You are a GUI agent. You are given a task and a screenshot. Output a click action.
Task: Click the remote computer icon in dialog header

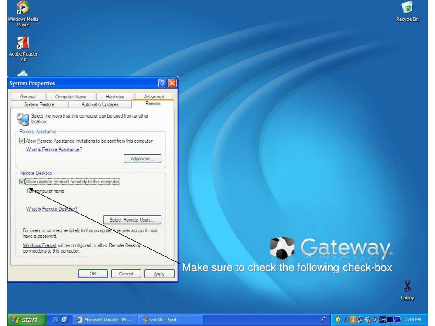[x=23, y=119]
